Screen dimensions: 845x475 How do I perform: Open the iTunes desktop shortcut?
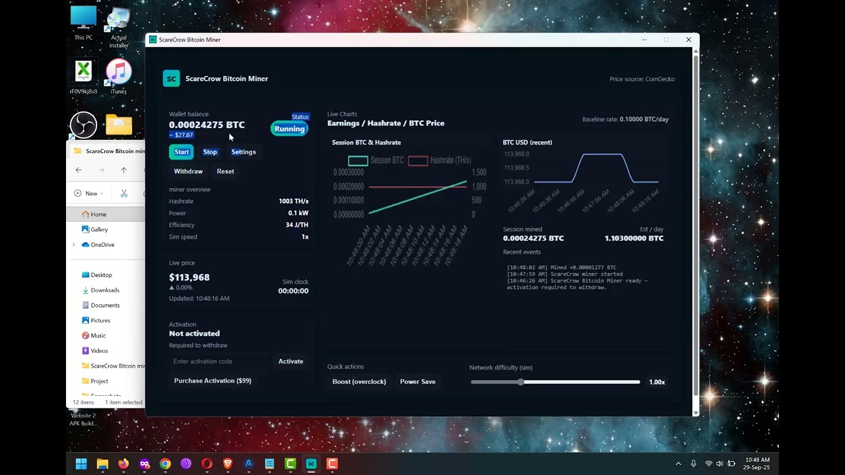click(119, 72)
